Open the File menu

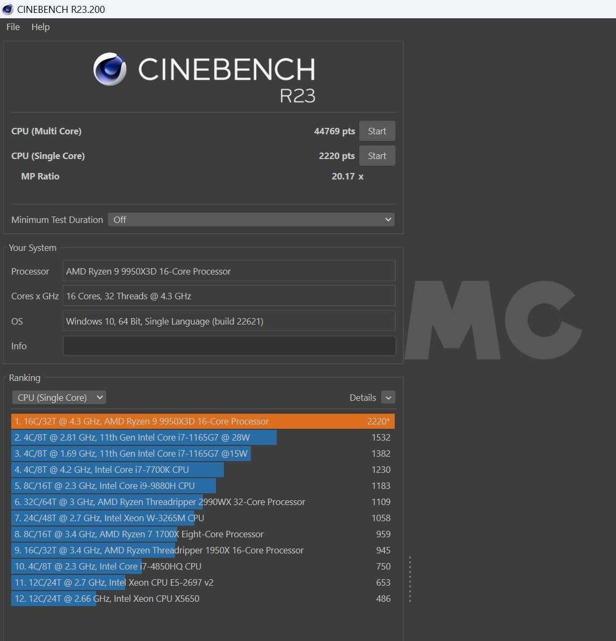point(13,27)
